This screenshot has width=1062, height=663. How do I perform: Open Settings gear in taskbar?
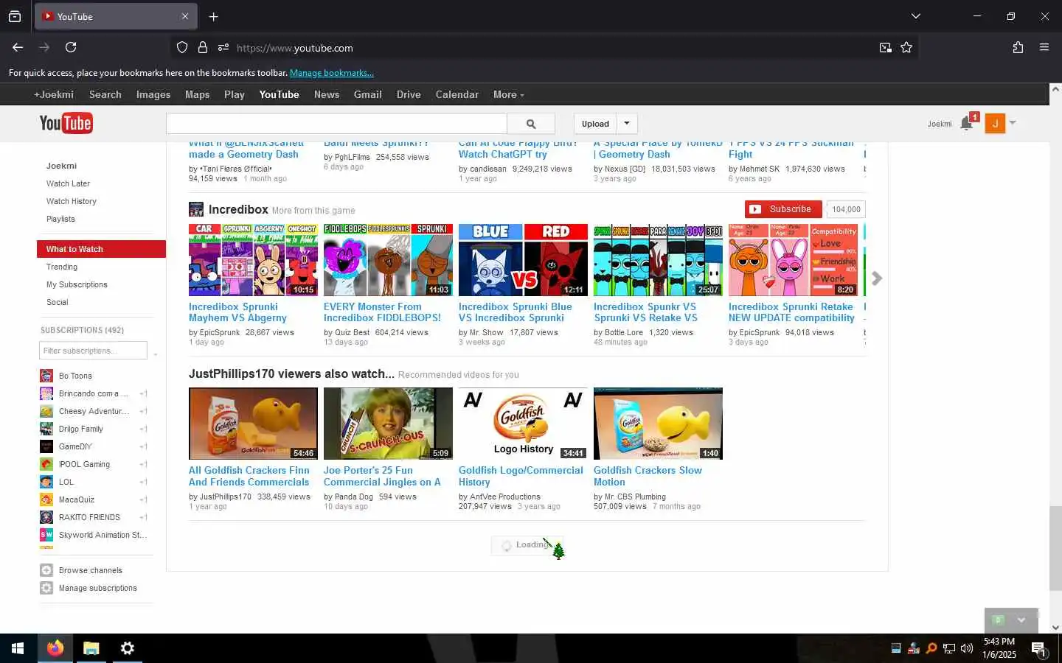pyautogui.click(x=128, y=648)
